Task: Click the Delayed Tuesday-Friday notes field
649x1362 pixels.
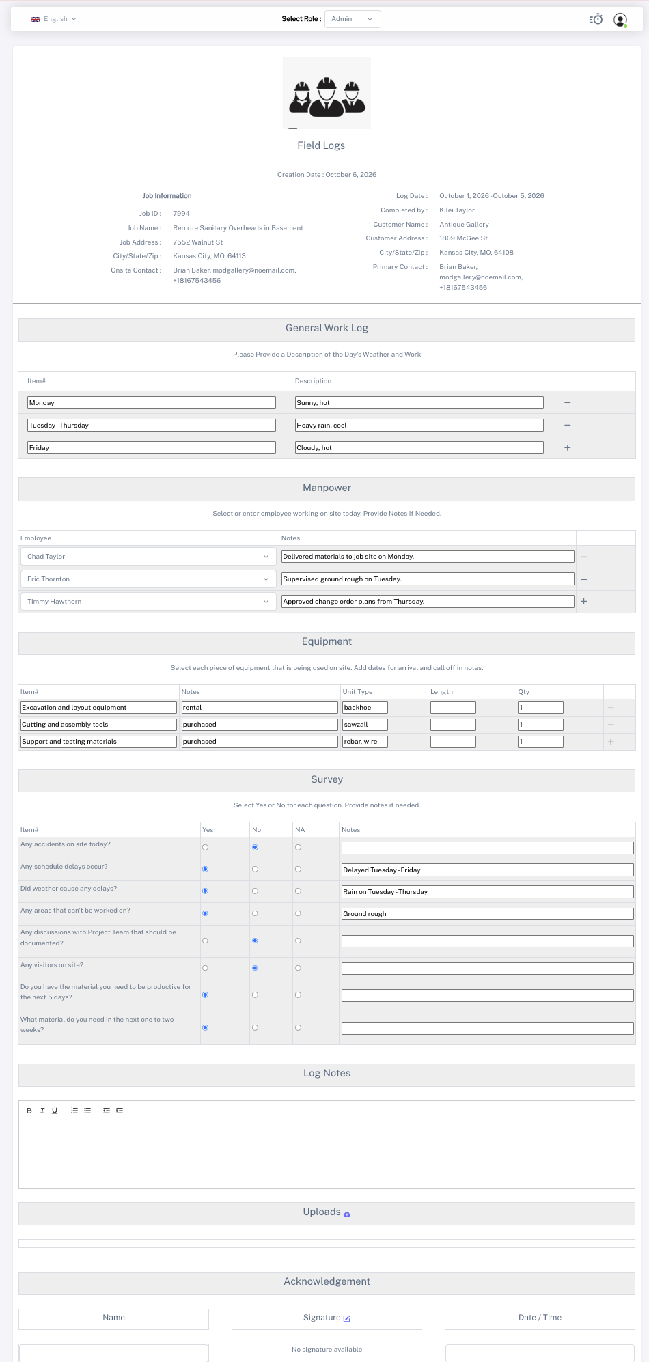Action: click(488, 870)
